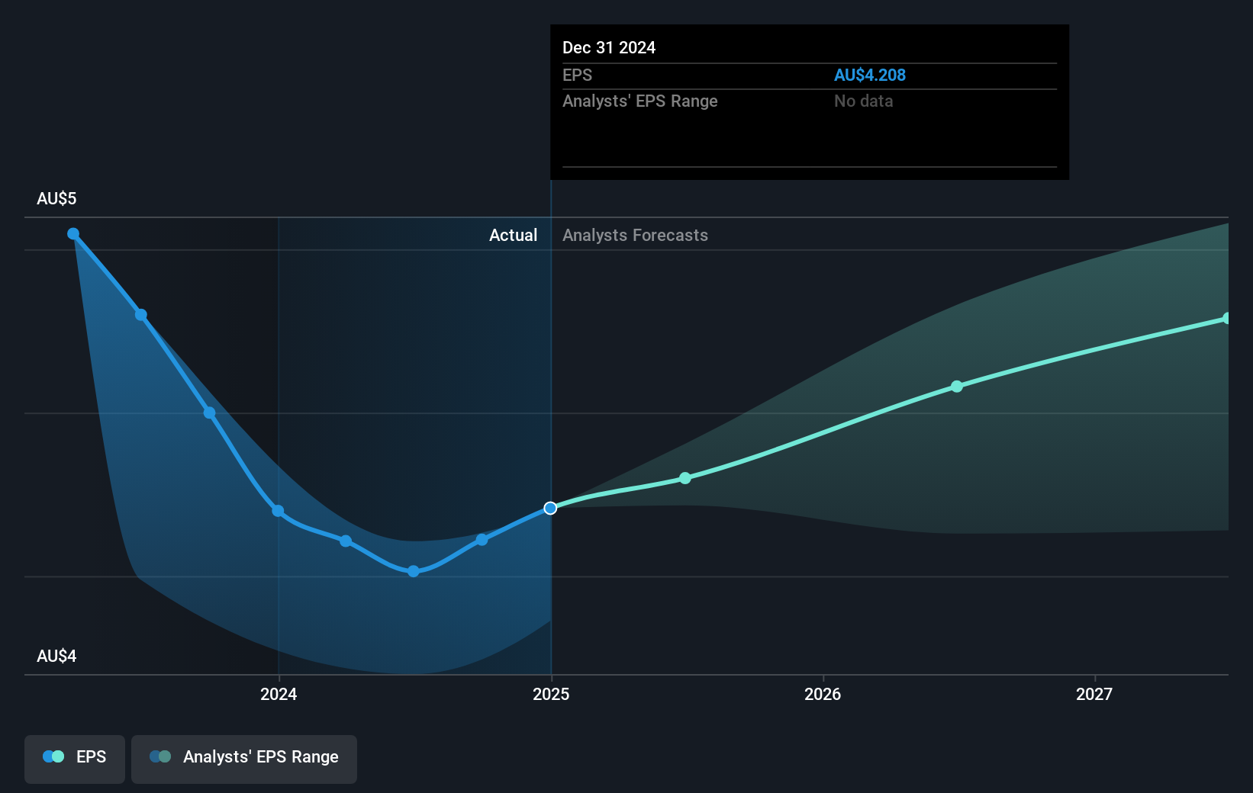
Task: Toggle the EPS legend chip
Action: (x=74, y=758)
